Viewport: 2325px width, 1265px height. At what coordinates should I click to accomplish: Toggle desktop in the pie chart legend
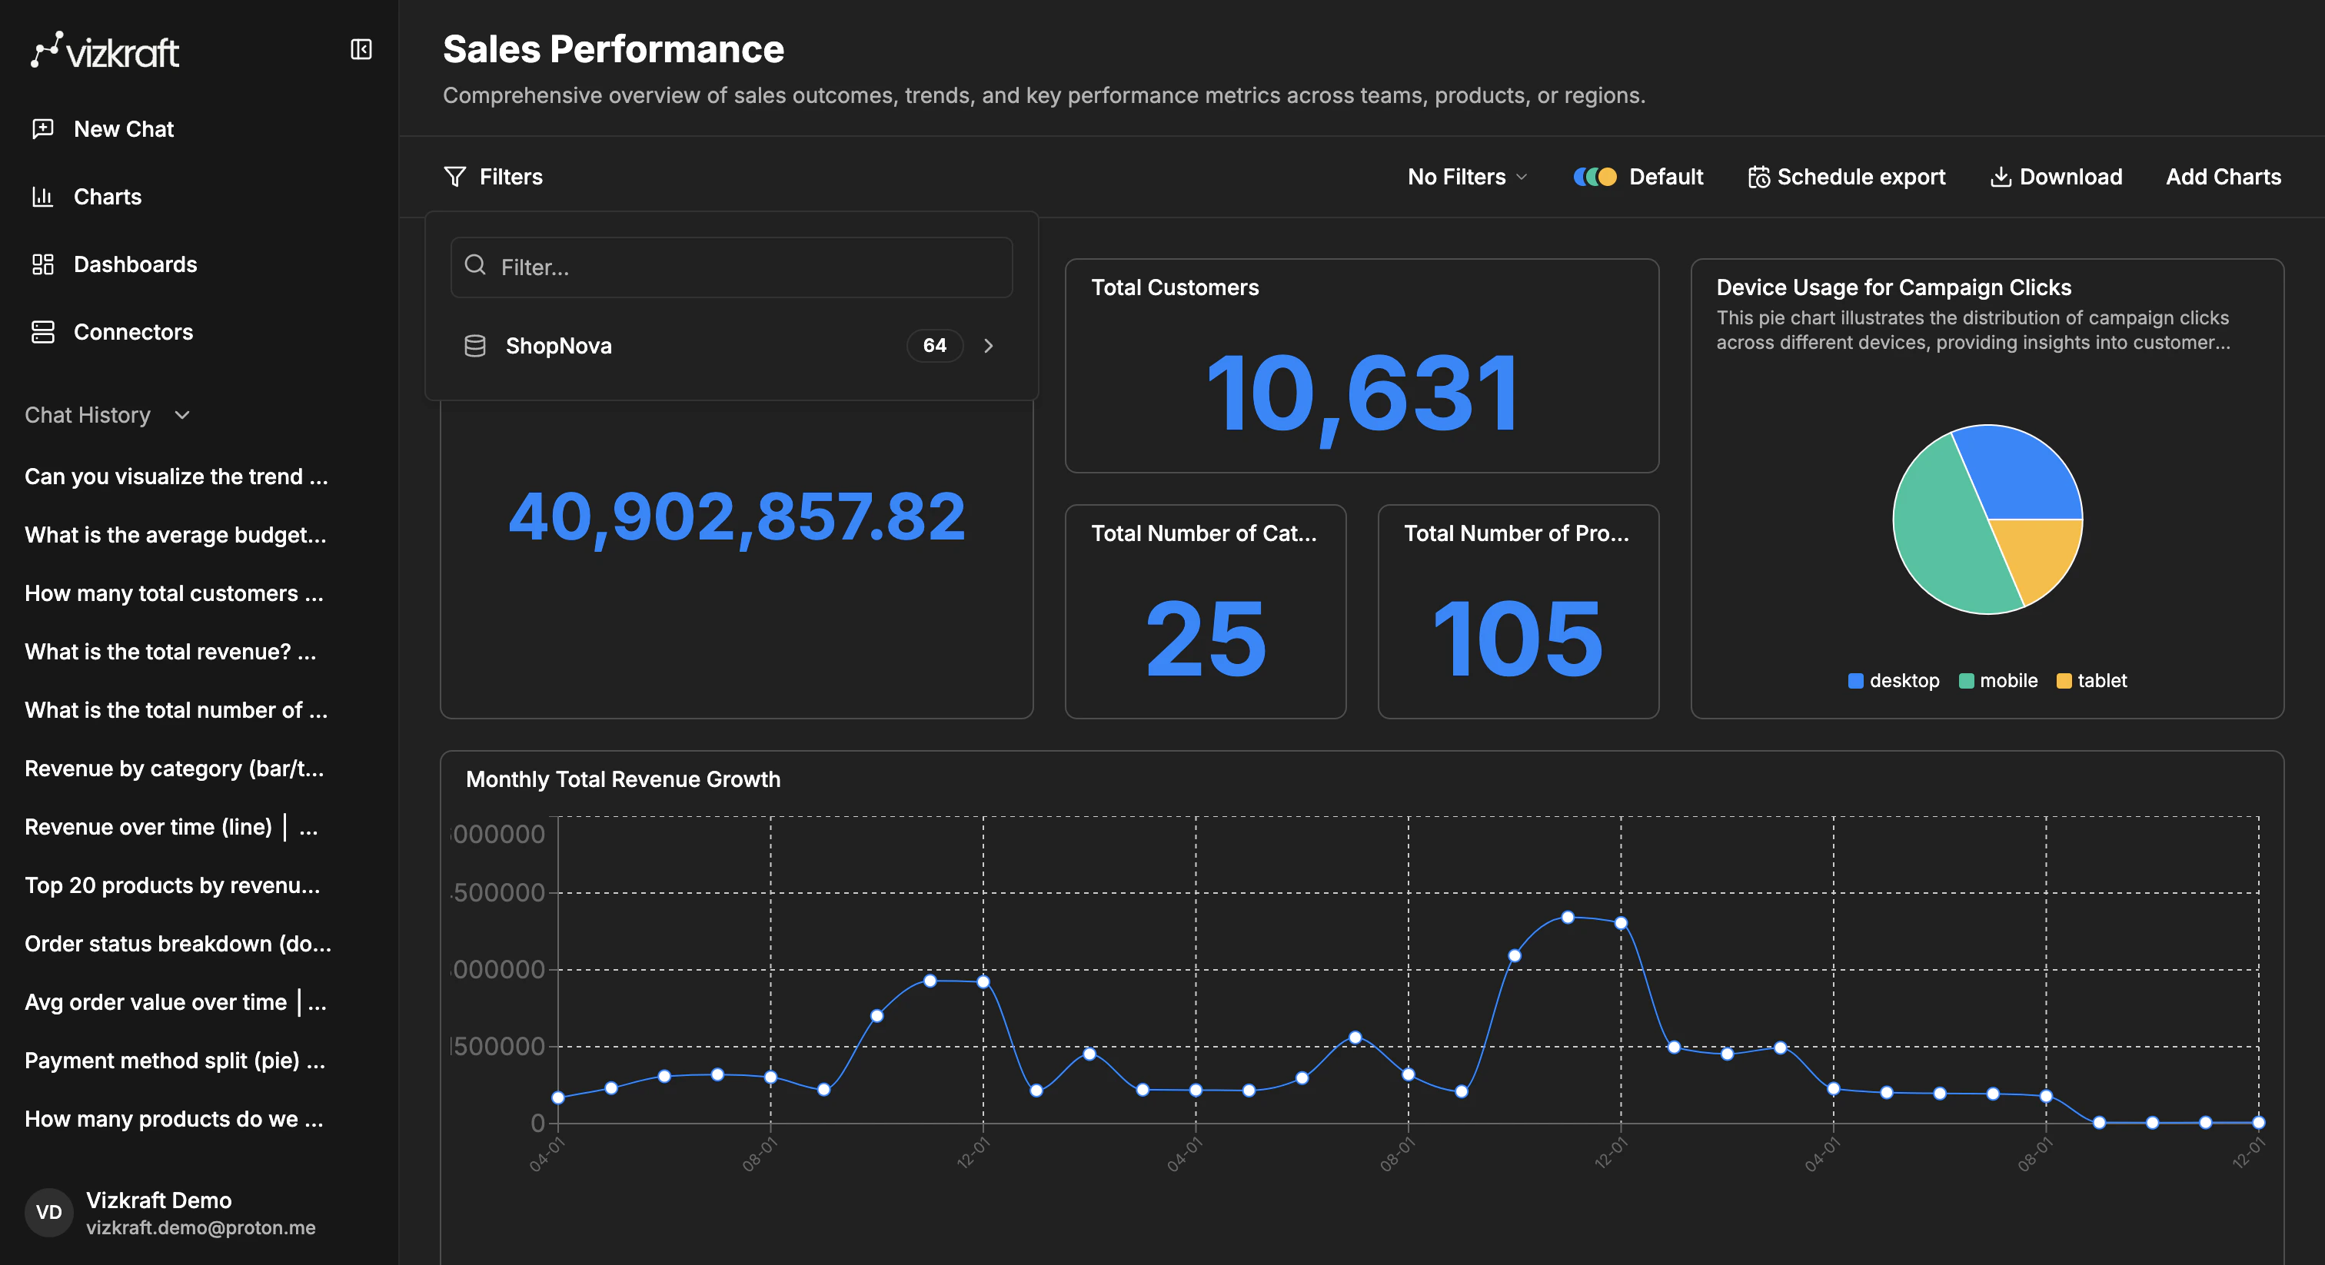pyautogui.click(x=1893, y=680)
